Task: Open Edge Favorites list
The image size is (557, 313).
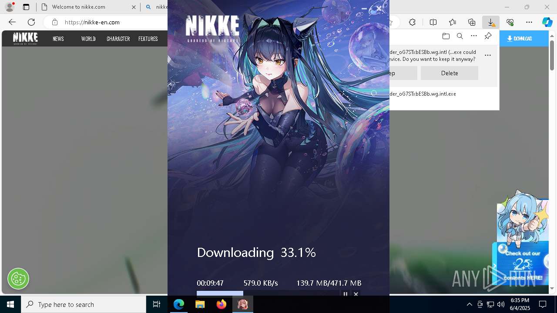Action: point(453,22)
